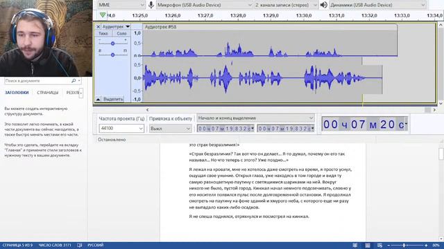Toggle the Соло button on the track
Viewport: 444px width, 249px height.
[x=121, y=33]
